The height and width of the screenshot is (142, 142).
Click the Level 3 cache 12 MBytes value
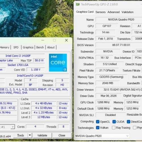coord(43,117)
